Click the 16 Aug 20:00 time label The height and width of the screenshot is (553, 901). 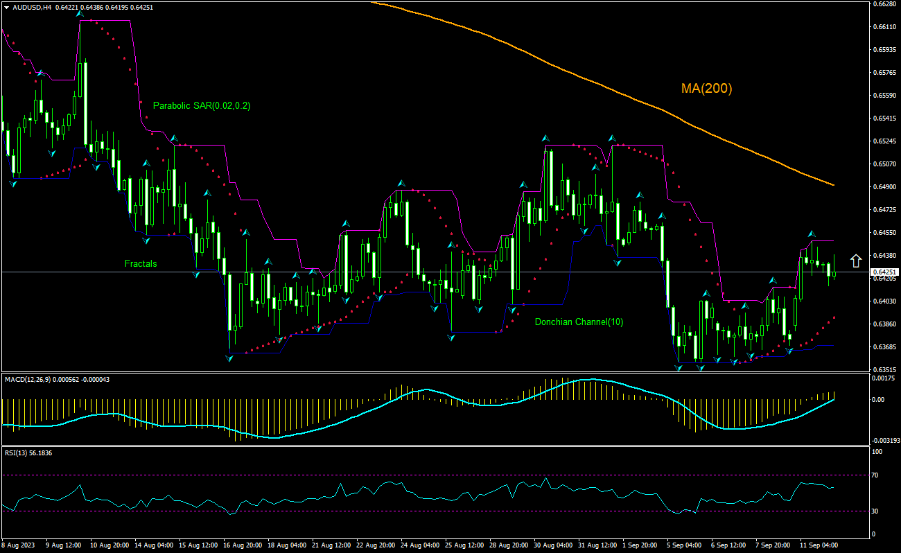point(241,545)
